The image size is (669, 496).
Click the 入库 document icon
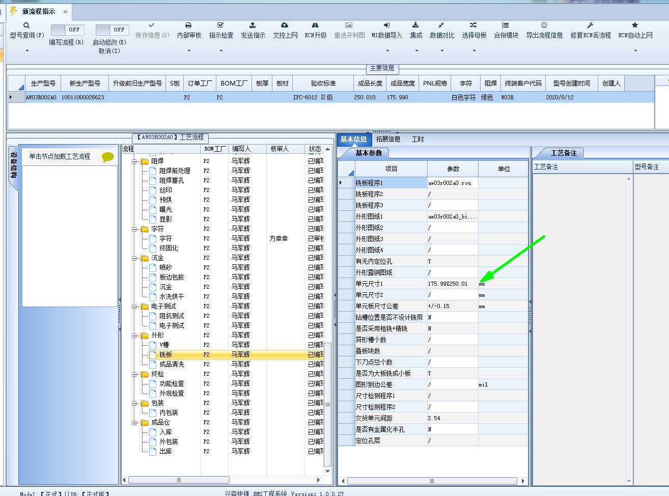[x=153, y=432]
